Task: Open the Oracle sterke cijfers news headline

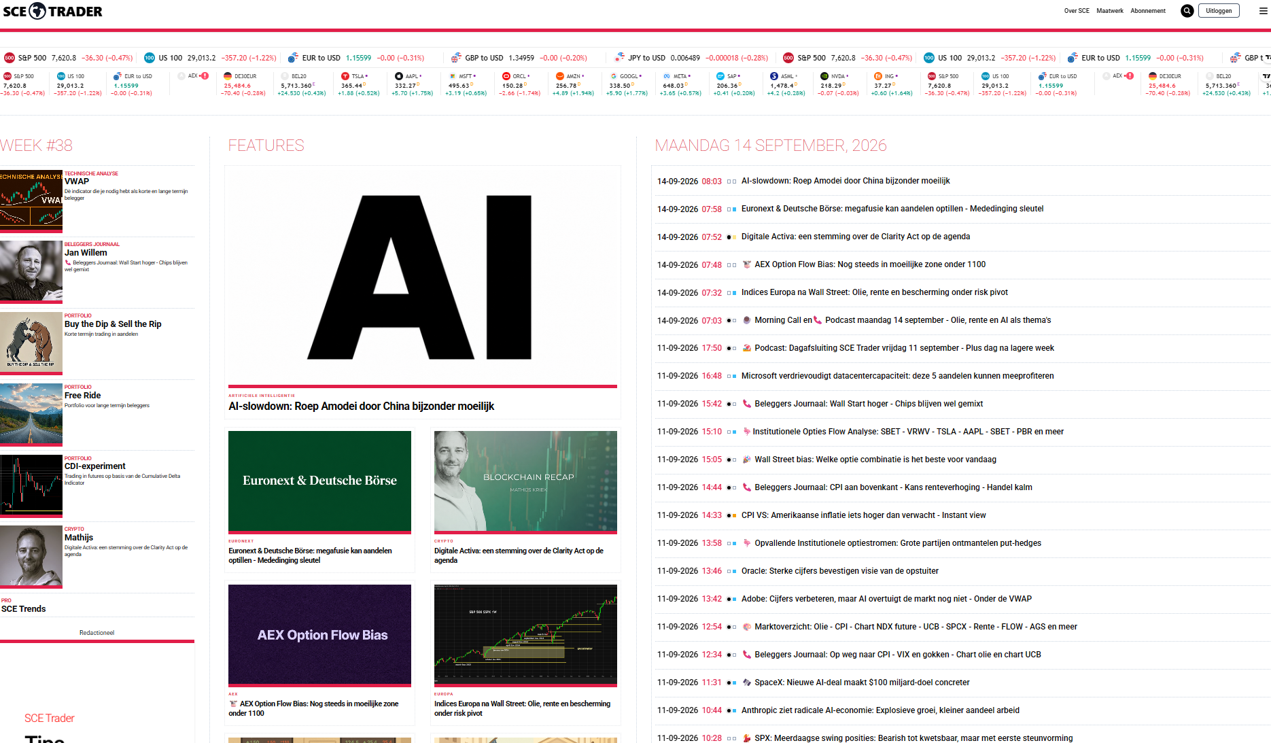Action: point(840,571)
